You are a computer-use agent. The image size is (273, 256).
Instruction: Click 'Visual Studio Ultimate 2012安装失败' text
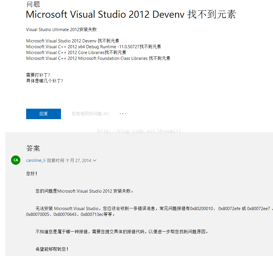61,29
